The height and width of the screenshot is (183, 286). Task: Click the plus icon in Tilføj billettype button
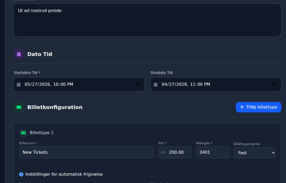point(242,107)
